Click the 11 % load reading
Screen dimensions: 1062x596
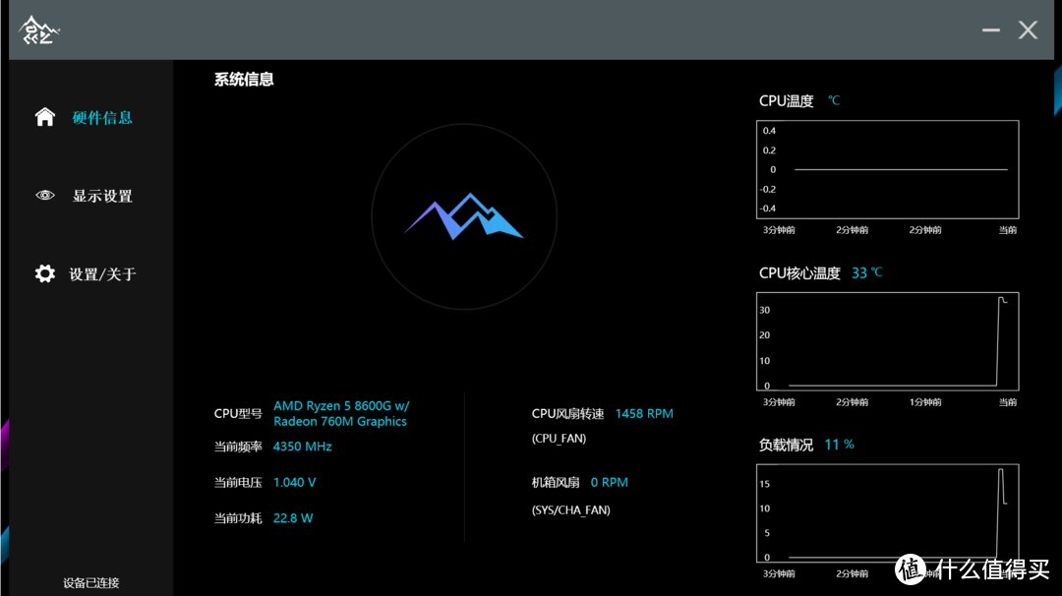[x=839, y=445]
